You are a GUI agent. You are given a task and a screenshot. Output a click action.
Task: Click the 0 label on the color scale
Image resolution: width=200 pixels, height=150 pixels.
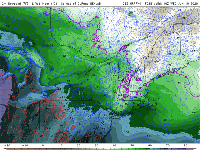point(43,145)
